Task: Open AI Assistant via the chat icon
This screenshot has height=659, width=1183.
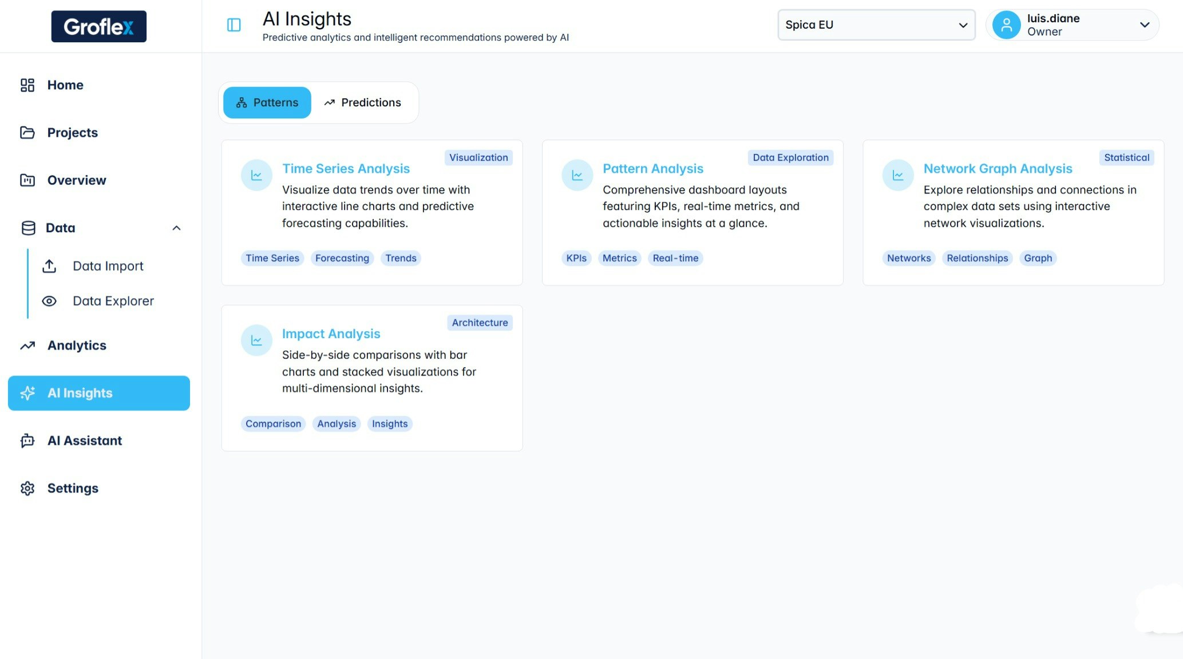Action: (x=27, y=440)
